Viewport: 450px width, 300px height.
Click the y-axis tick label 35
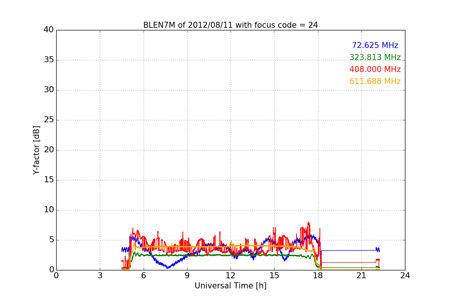[48, 60]
